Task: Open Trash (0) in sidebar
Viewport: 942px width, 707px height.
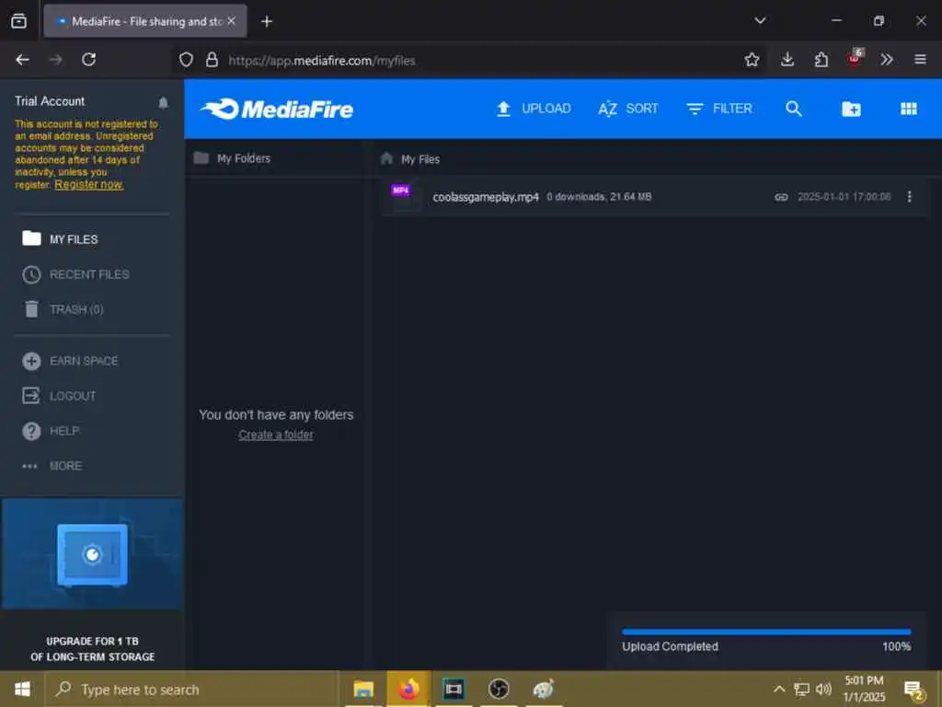Action: pos(63,309)
